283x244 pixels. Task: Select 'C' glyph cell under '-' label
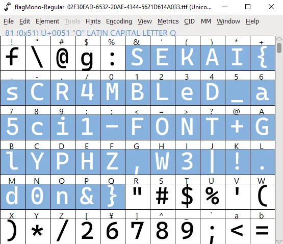(x=38, y=92)
